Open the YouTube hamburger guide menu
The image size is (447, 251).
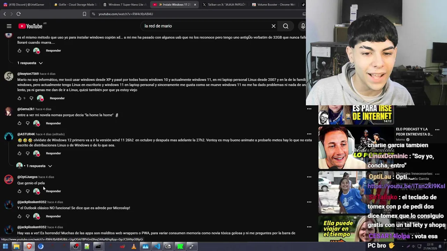coord(9,26)
